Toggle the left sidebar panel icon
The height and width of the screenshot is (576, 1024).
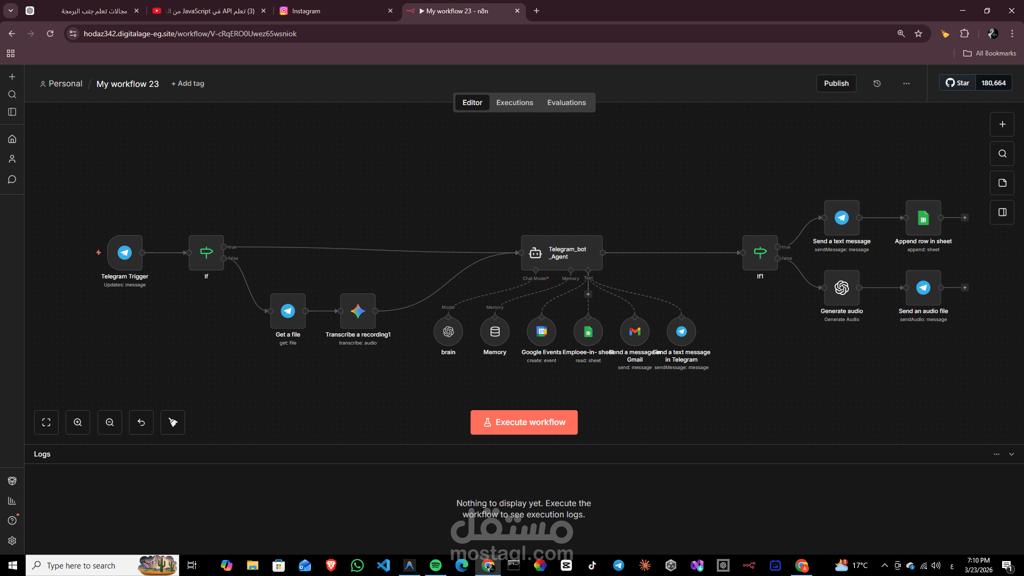[x=12, y=112]
